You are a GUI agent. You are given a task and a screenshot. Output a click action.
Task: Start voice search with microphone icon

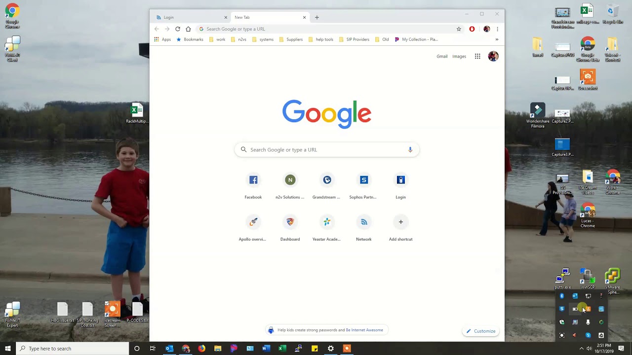(x=410, y=149)
